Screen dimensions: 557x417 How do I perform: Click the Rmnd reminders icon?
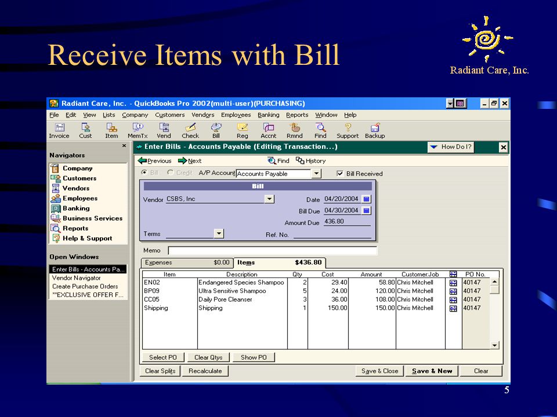(295, 131)
